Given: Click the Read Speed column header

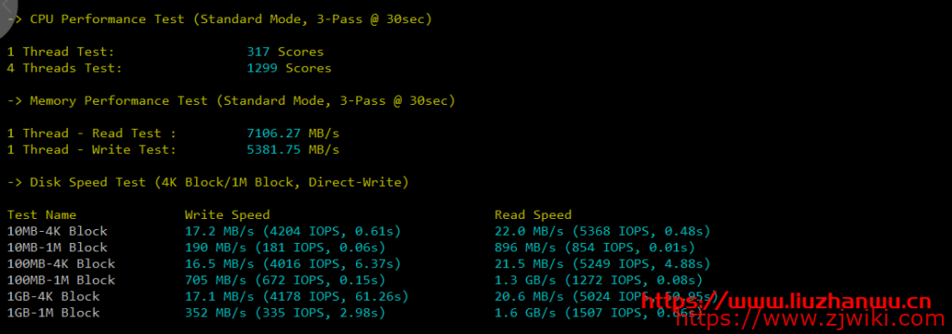Looking at the screenshot, I should coord(533,215).
